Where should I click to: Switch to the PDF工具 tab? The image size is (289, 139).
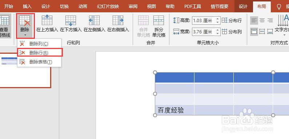click(x=193, y=6)
